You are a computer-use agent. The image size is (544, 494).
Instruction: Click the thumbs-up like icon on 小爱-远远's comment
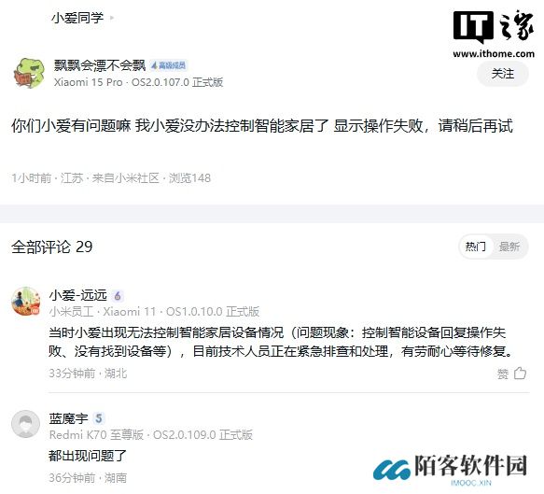520,374
